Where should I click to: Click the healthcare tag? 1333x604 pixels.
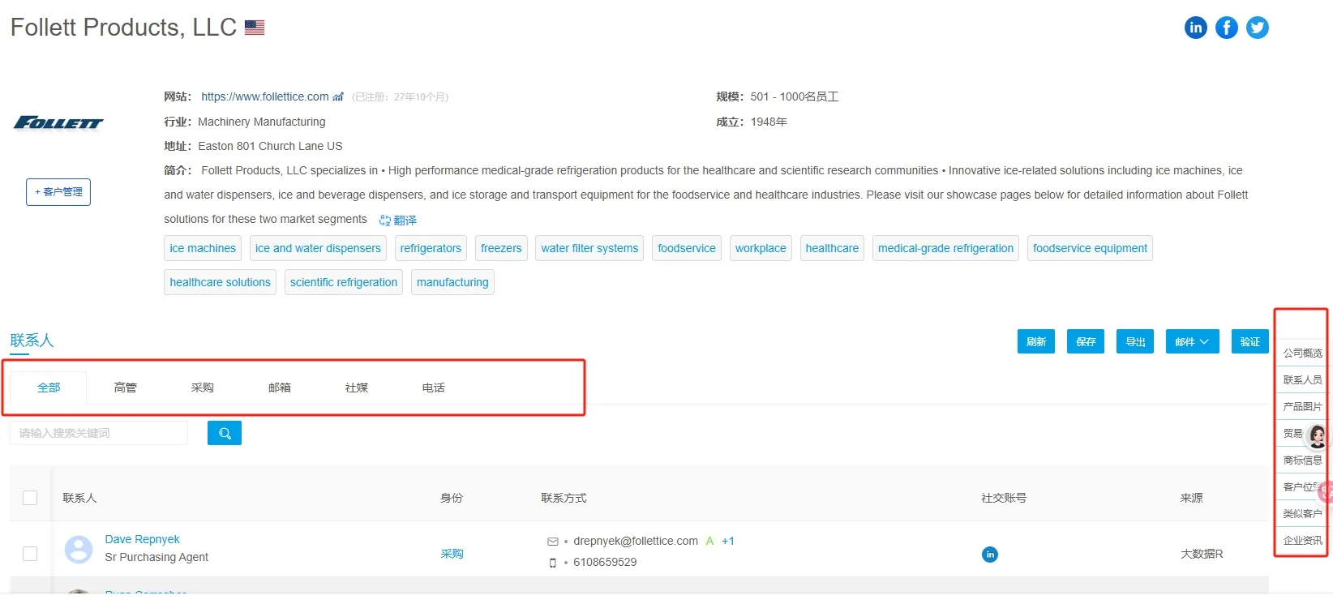pos(832,248)
